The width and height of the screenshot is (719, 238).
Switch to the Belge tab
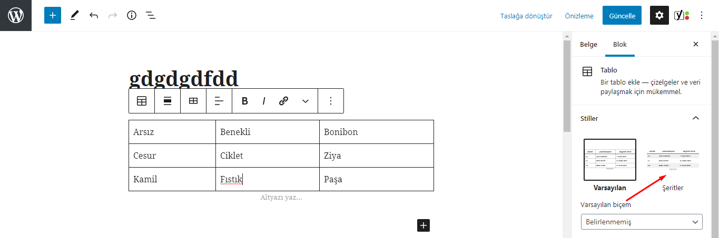pyautogui.click(x=588, y=44)
